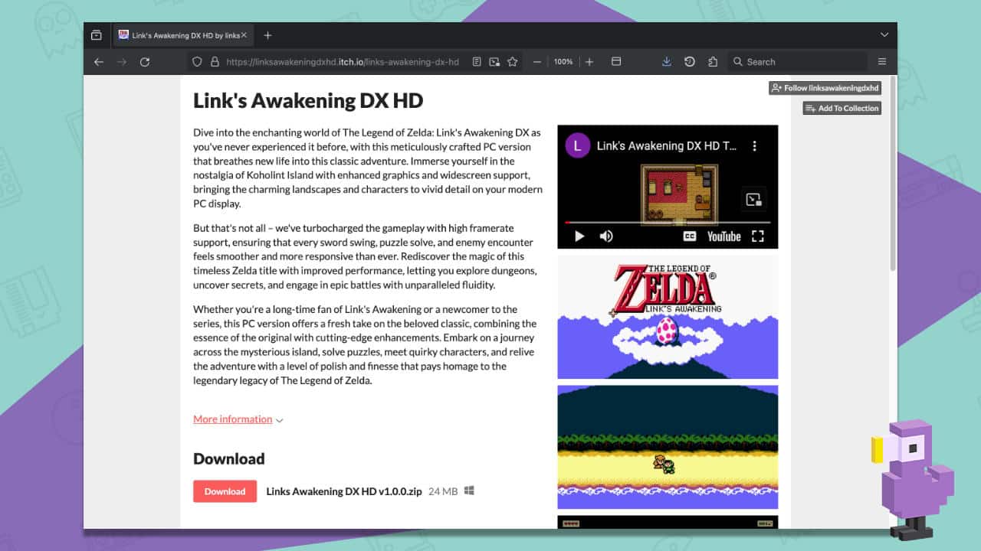Open the sidebar panel icon

pos(615,62)
